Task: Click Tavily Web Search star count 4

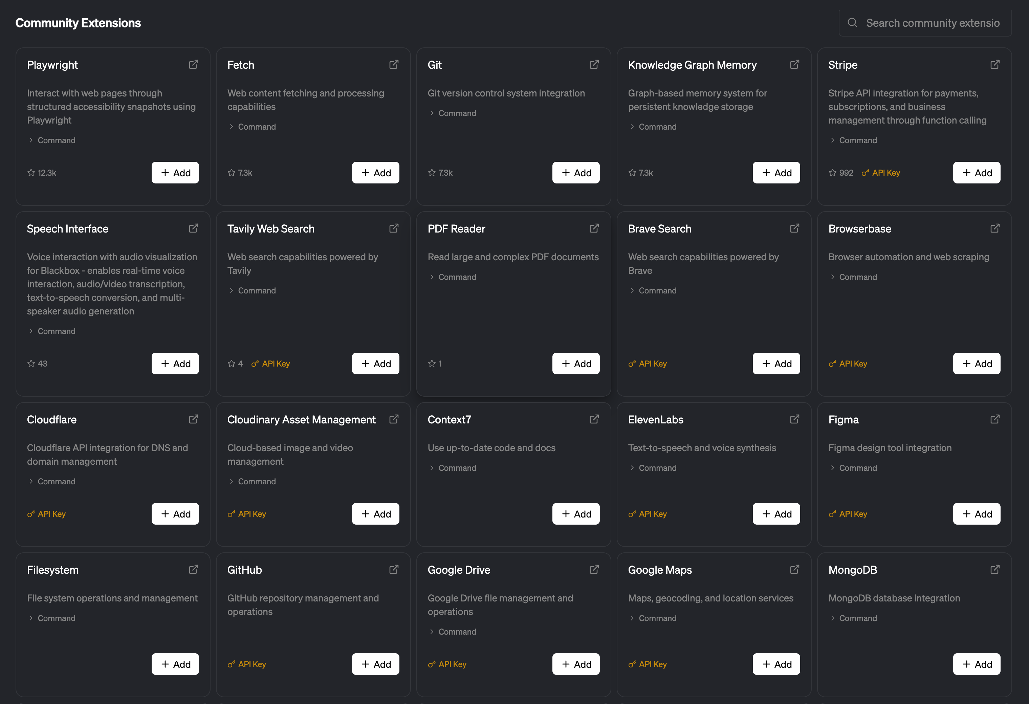Action: click(236, 364)
